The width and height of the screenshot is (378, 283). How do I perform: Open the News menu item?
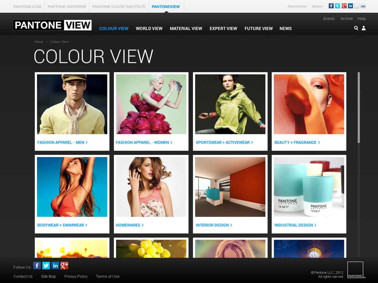tap(286, 28)
